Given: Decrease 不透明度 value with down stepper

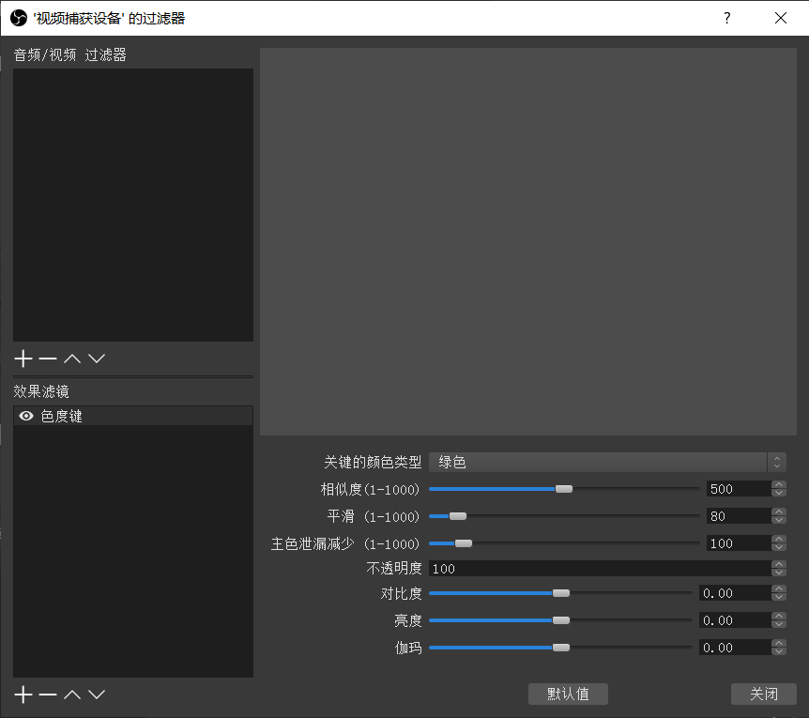Looking at the screenshot, I should click(x=779, y=573).
